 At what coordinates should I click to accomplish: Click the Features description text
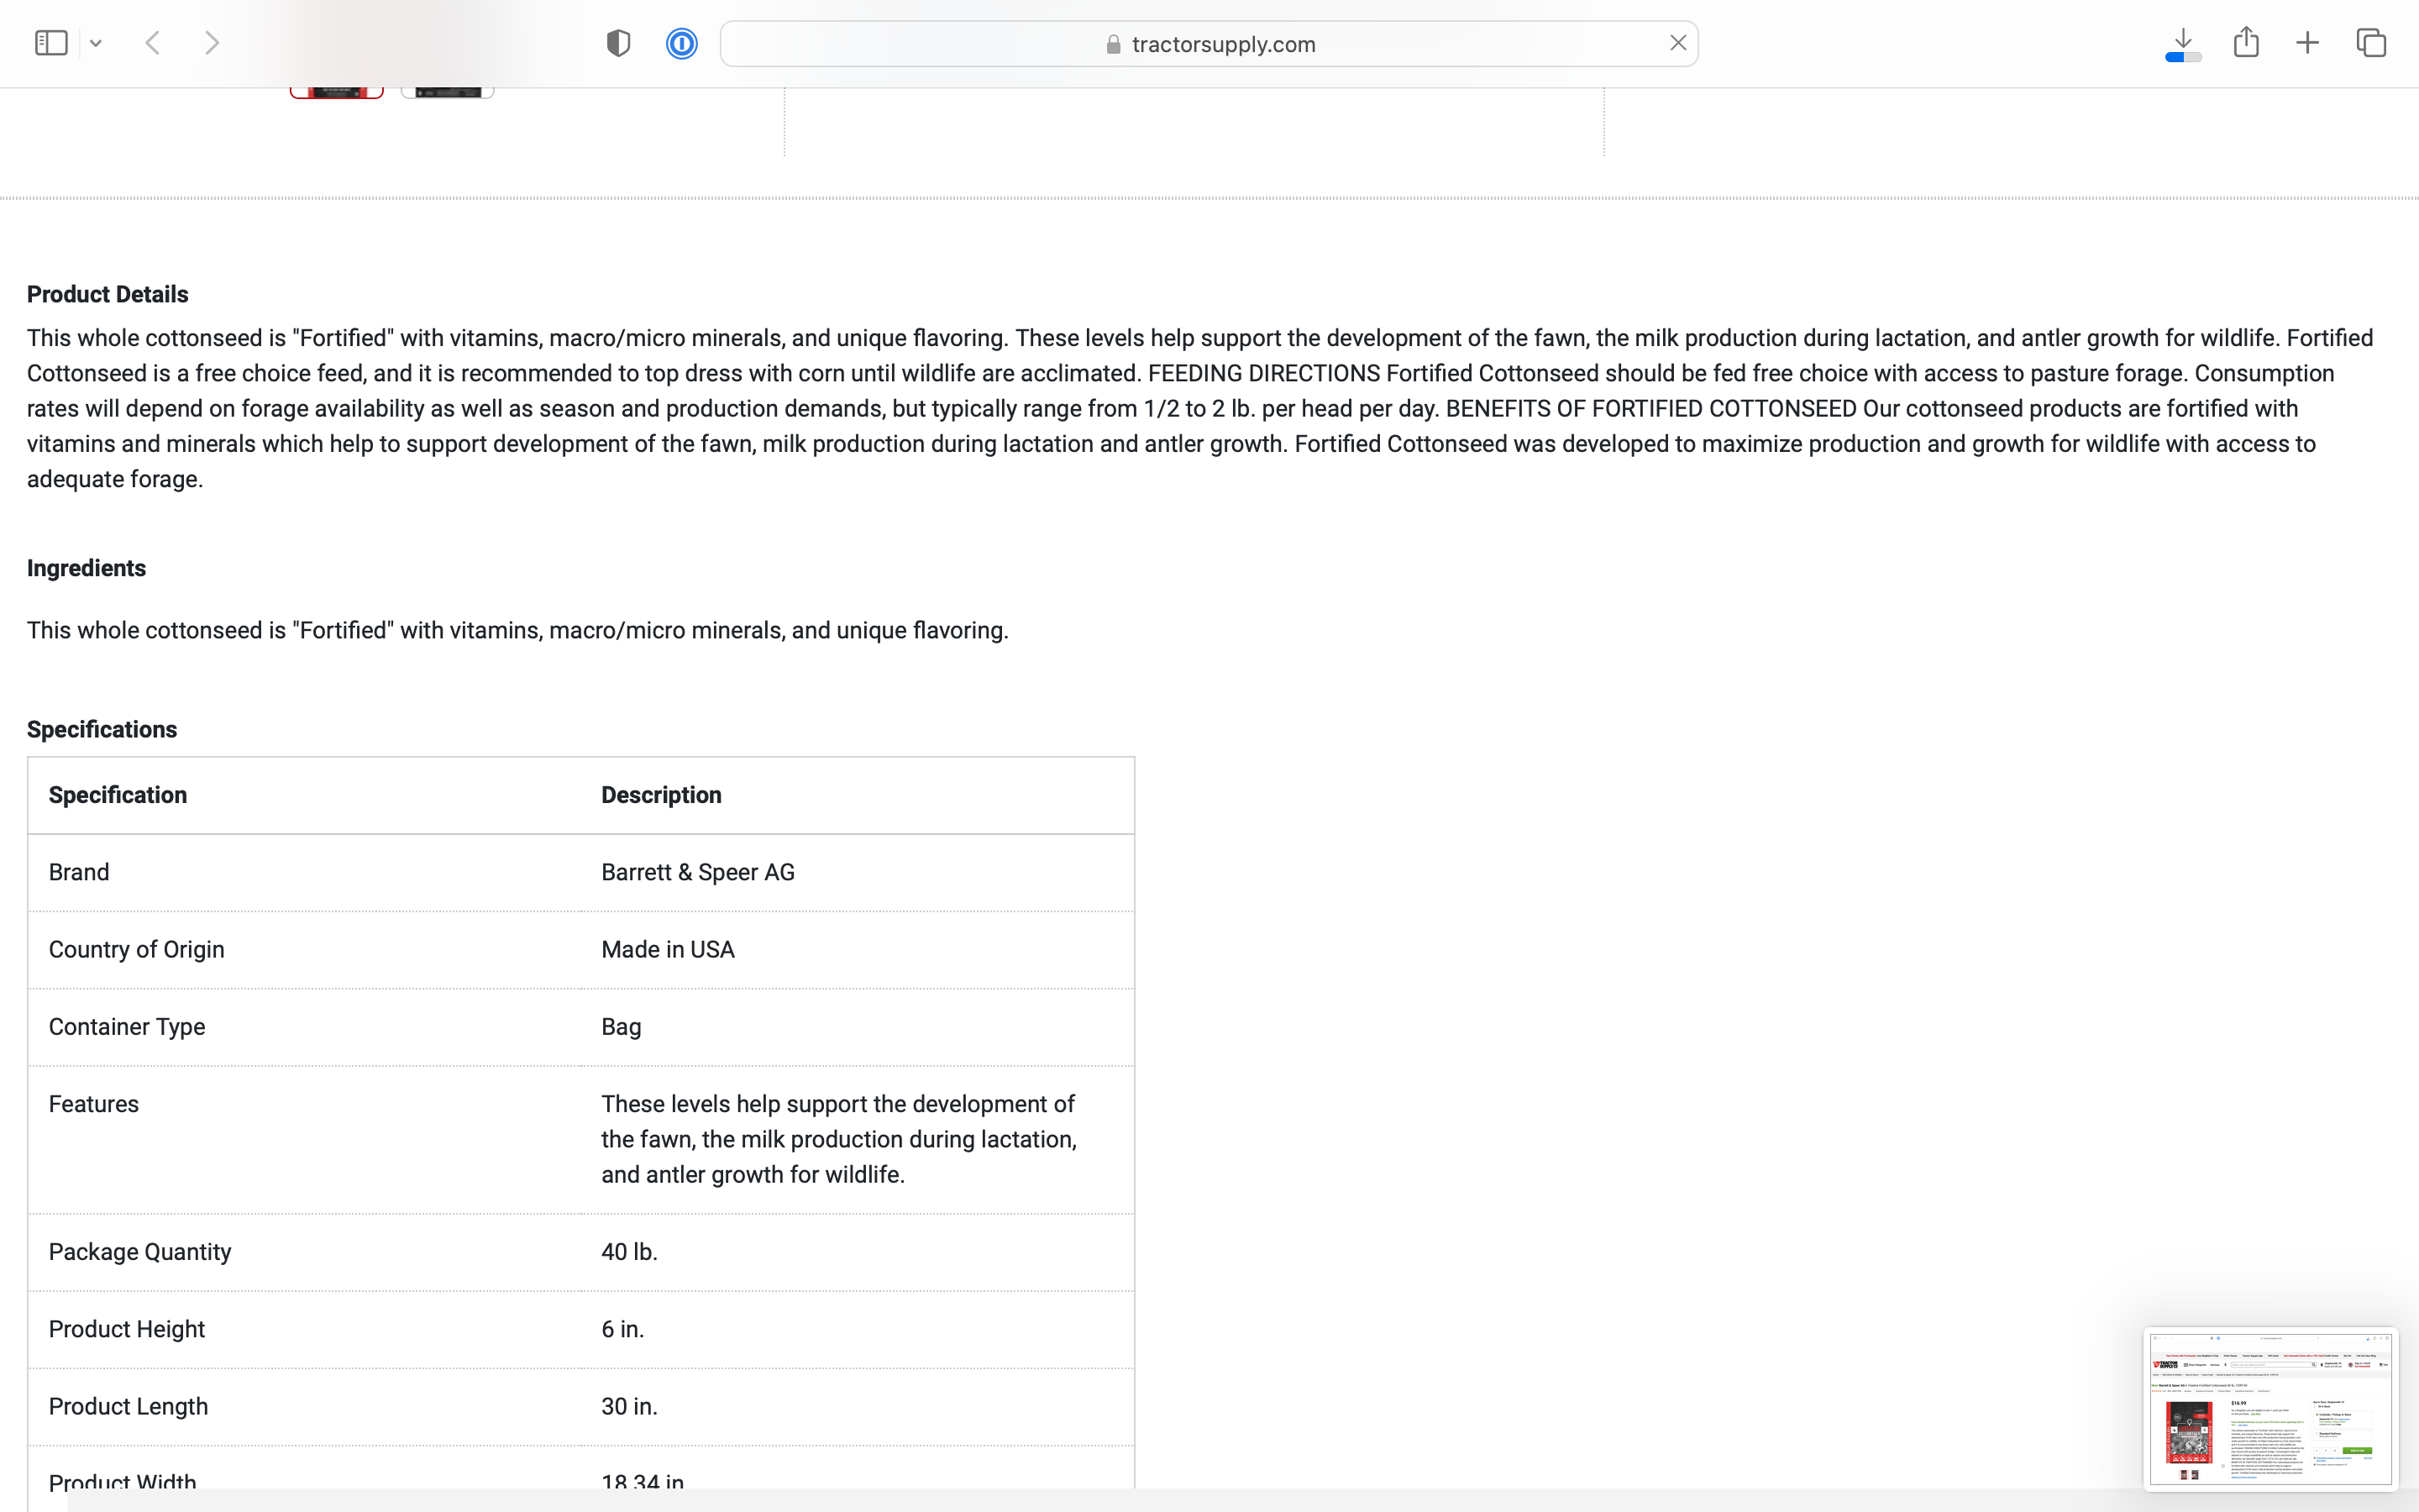coord(838,1139)
